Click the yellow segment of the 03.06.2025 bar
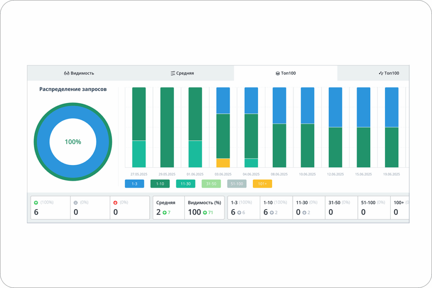 223,163
